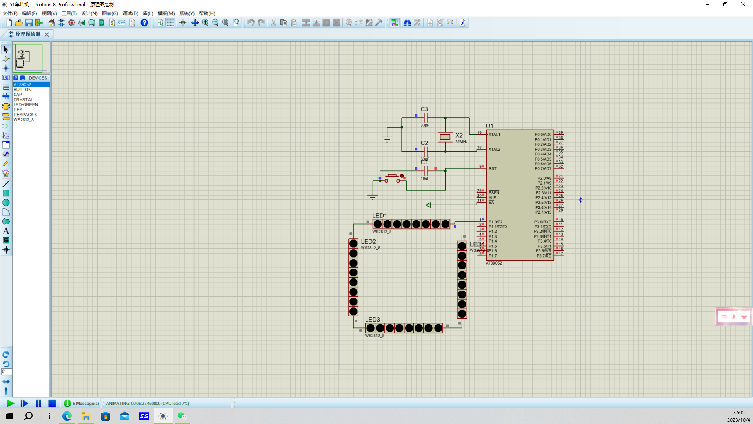Pick the Probe mode tool
The height and width of the screenshot is (424, 753).
point(6,164)
